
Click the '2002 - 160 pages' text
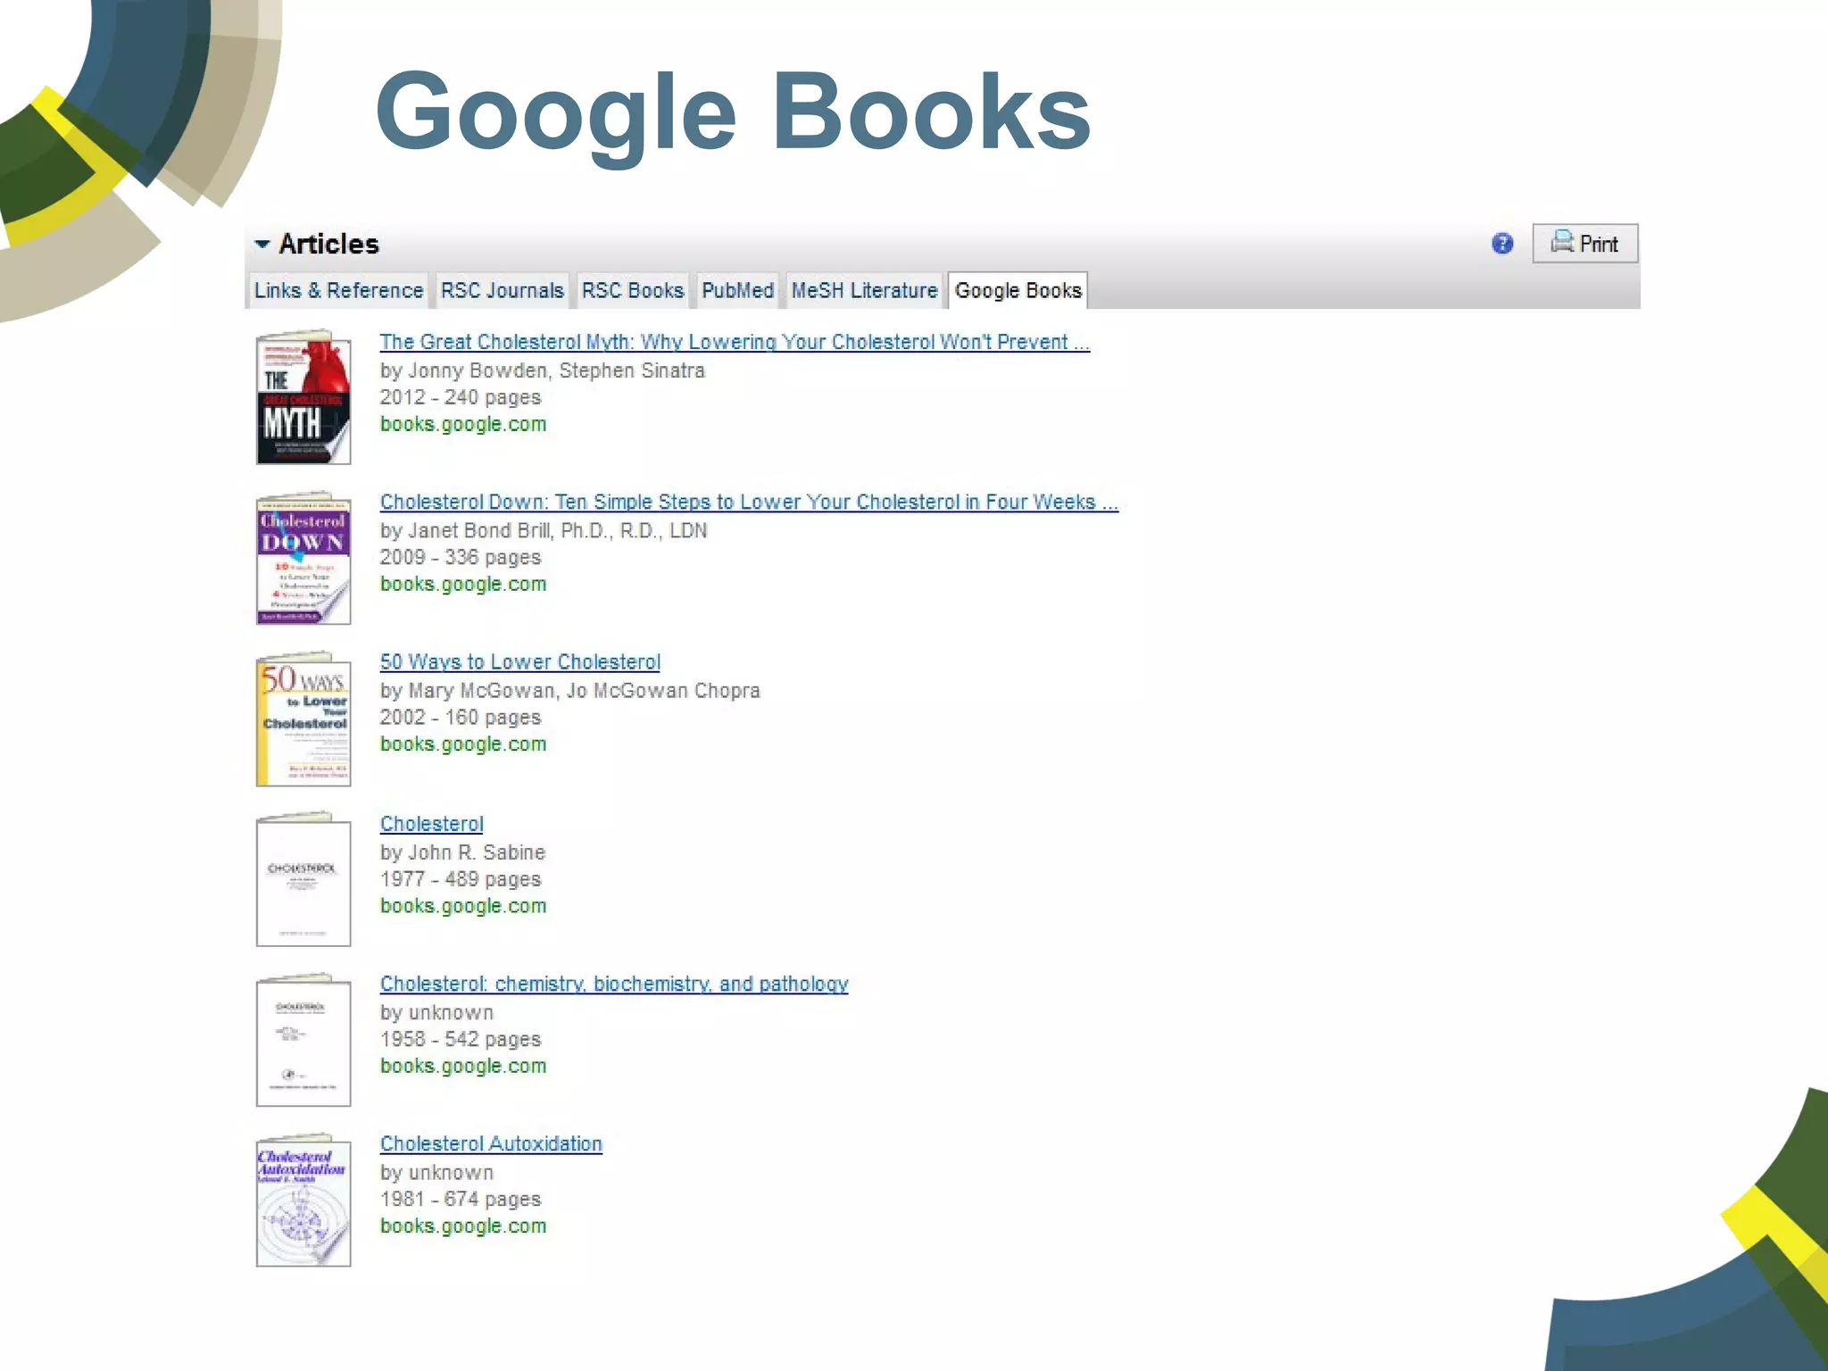pyautogui.click(x=461, y=717)
